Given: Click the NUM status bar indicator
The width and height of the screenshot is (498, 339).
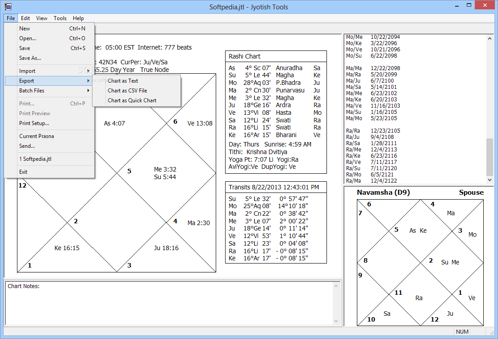Looking at the screenshot, I should [x=462, y=332].
